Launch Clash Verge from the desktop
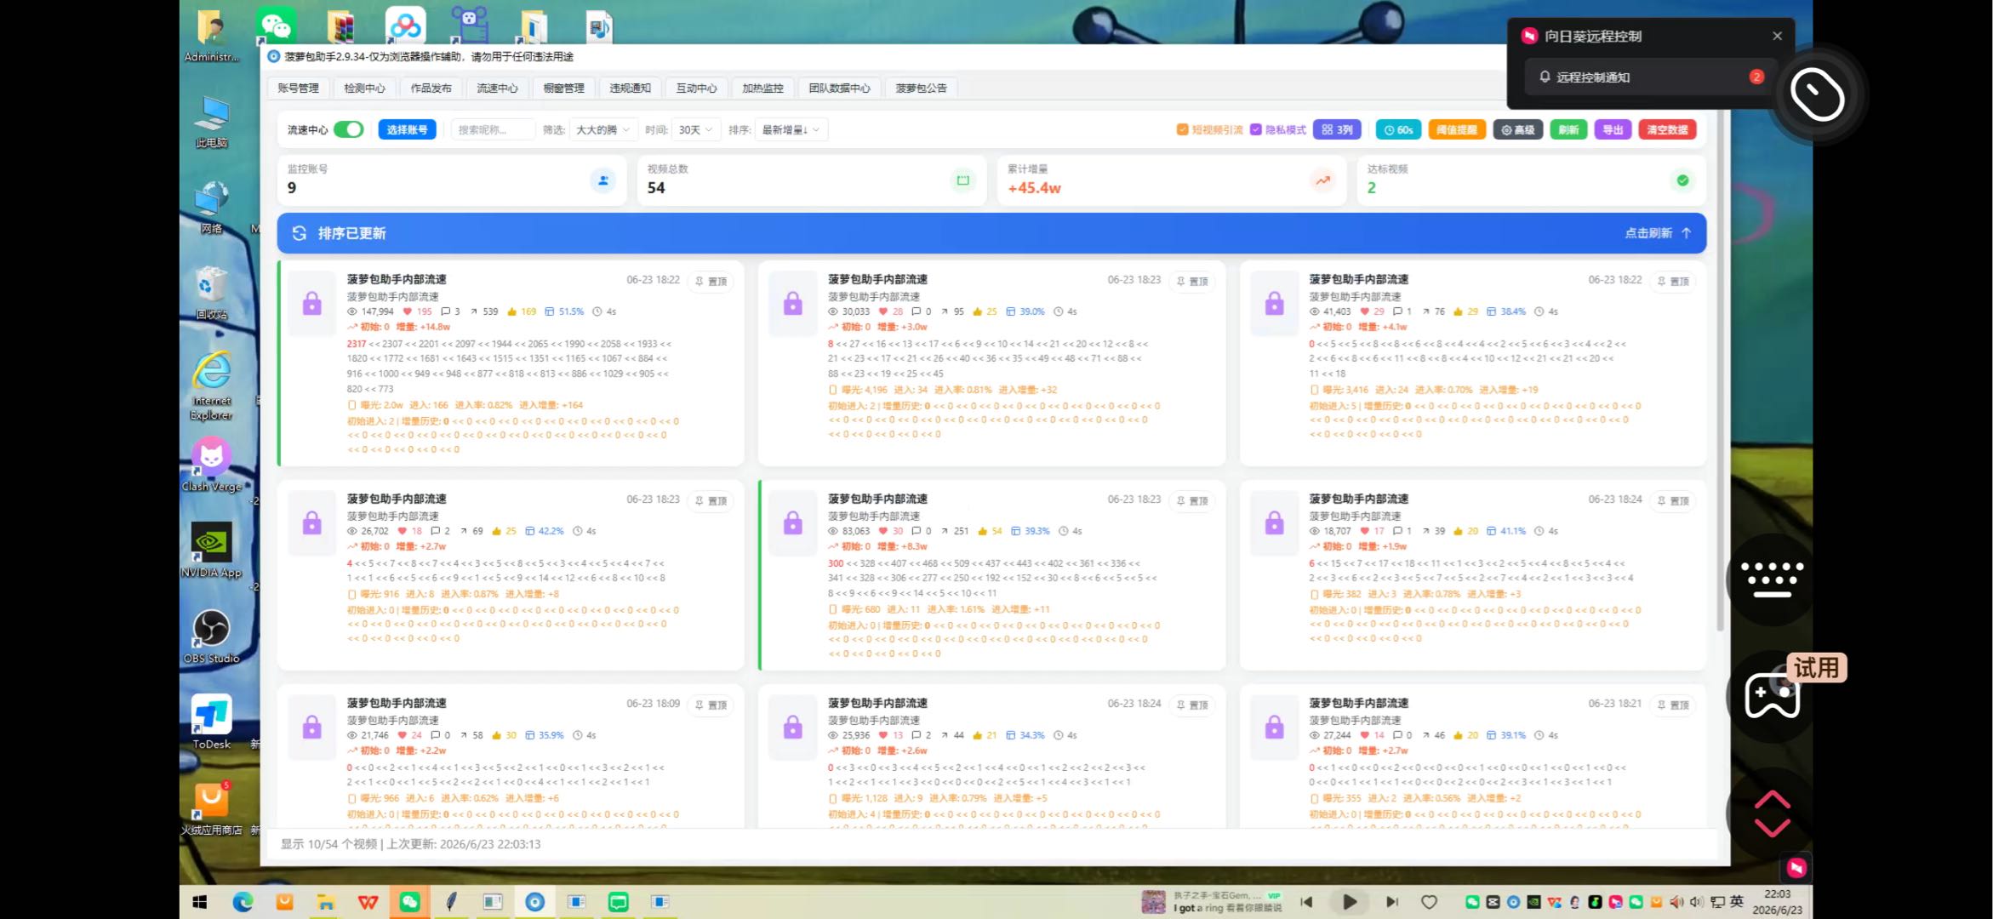This screenshot has width=1993, height=919. click(211, 465)
